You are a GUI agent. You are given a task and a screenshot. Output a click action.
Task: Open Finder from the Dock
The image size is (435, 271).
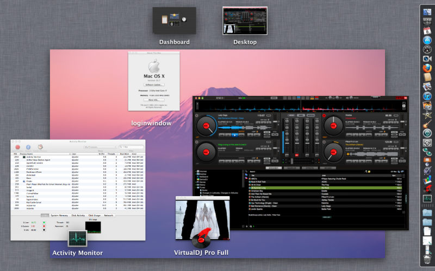tap(427, 11)
